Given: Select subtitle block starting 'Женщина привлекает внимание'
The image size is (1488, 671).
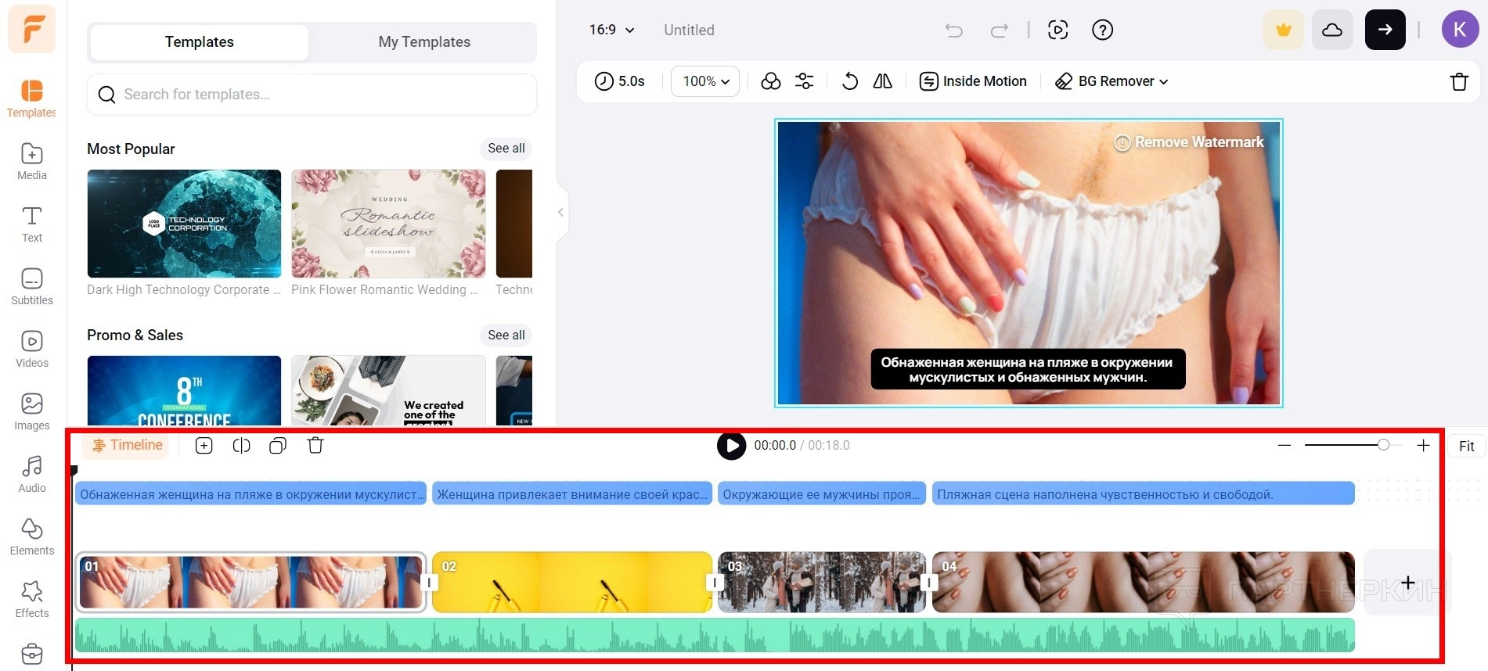Looking at the screenshot, I should point(571,494).
